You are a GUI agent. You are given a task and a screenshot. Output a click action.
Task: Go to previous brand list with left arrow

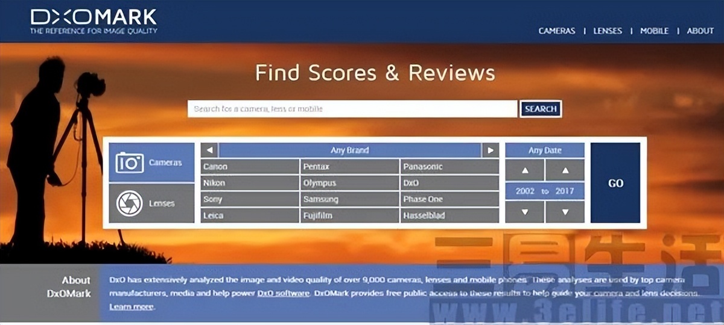(209, 150)
